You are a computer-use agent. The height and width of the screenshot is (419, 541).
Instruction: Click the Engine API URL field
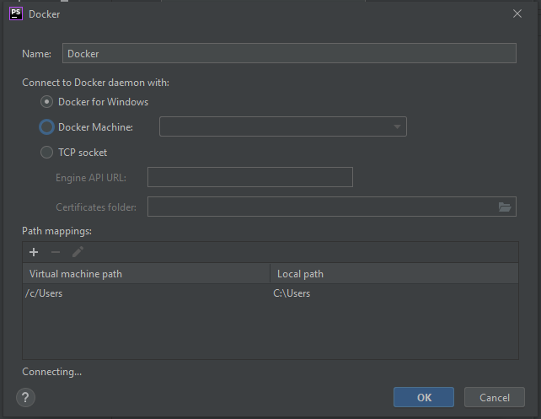click(x=250, y=177)
